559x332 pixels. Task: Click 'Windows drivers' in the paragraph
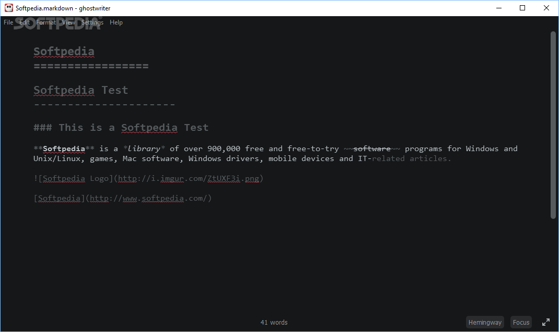pos(225,159)
